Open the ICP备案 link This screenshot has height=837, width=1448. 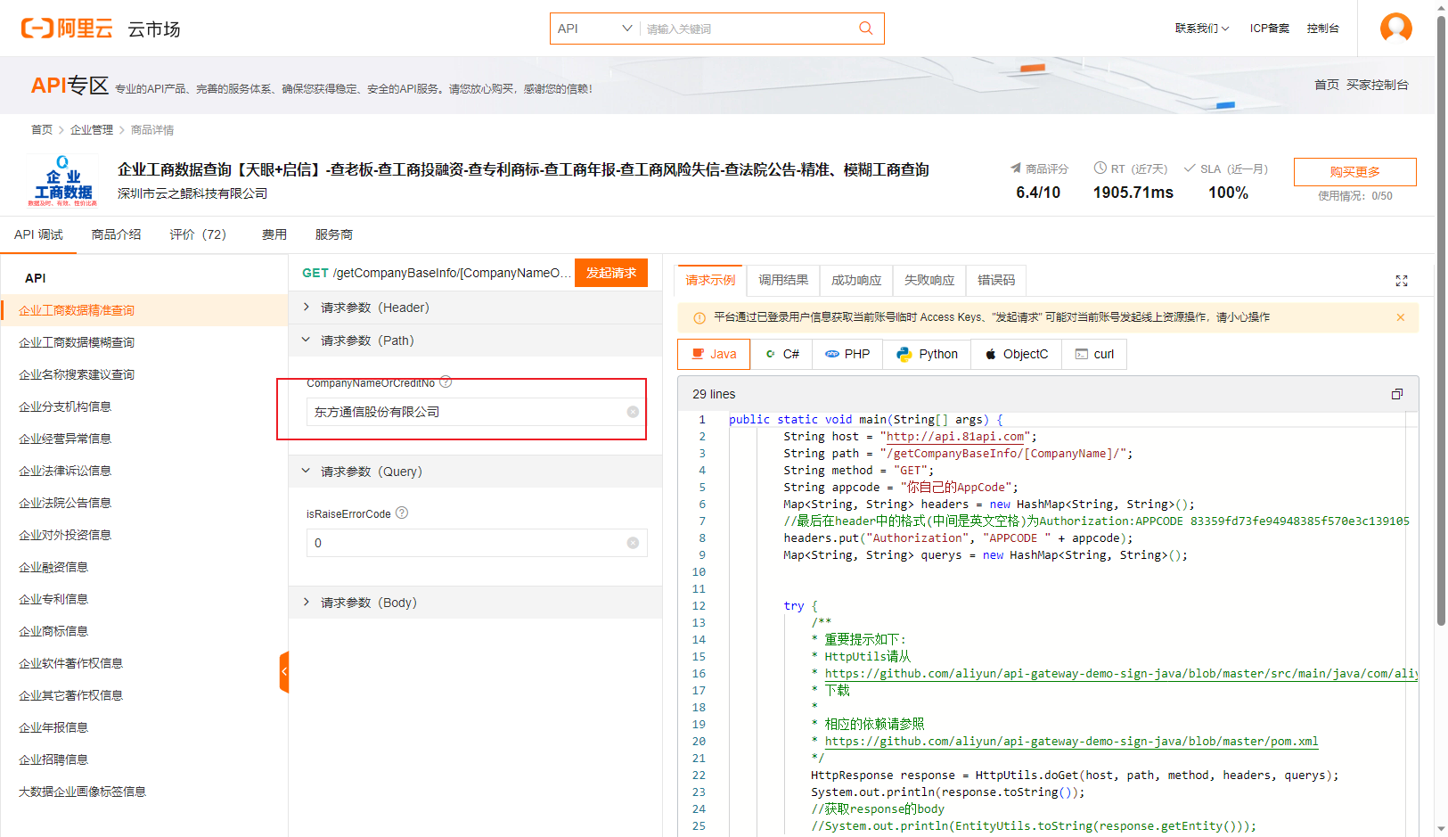tap(1269, 29)
